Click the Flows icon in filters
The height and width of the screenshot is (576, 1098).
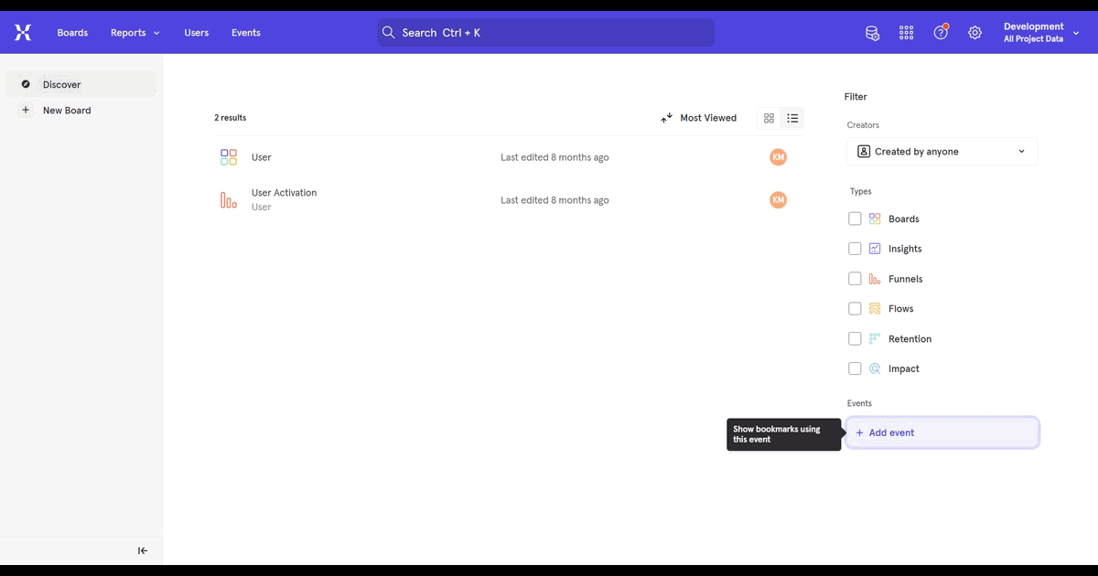(x=875, y=308)
